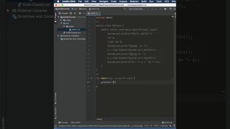Click the 4 spaces indent status widget
The height and width of the screenshot is (129, 230).
click(164, 126)
